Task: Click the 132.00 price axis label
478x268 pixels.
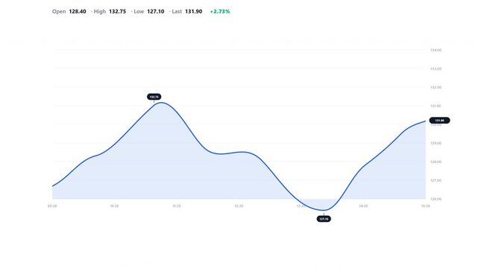Action: tap(436, 87)
